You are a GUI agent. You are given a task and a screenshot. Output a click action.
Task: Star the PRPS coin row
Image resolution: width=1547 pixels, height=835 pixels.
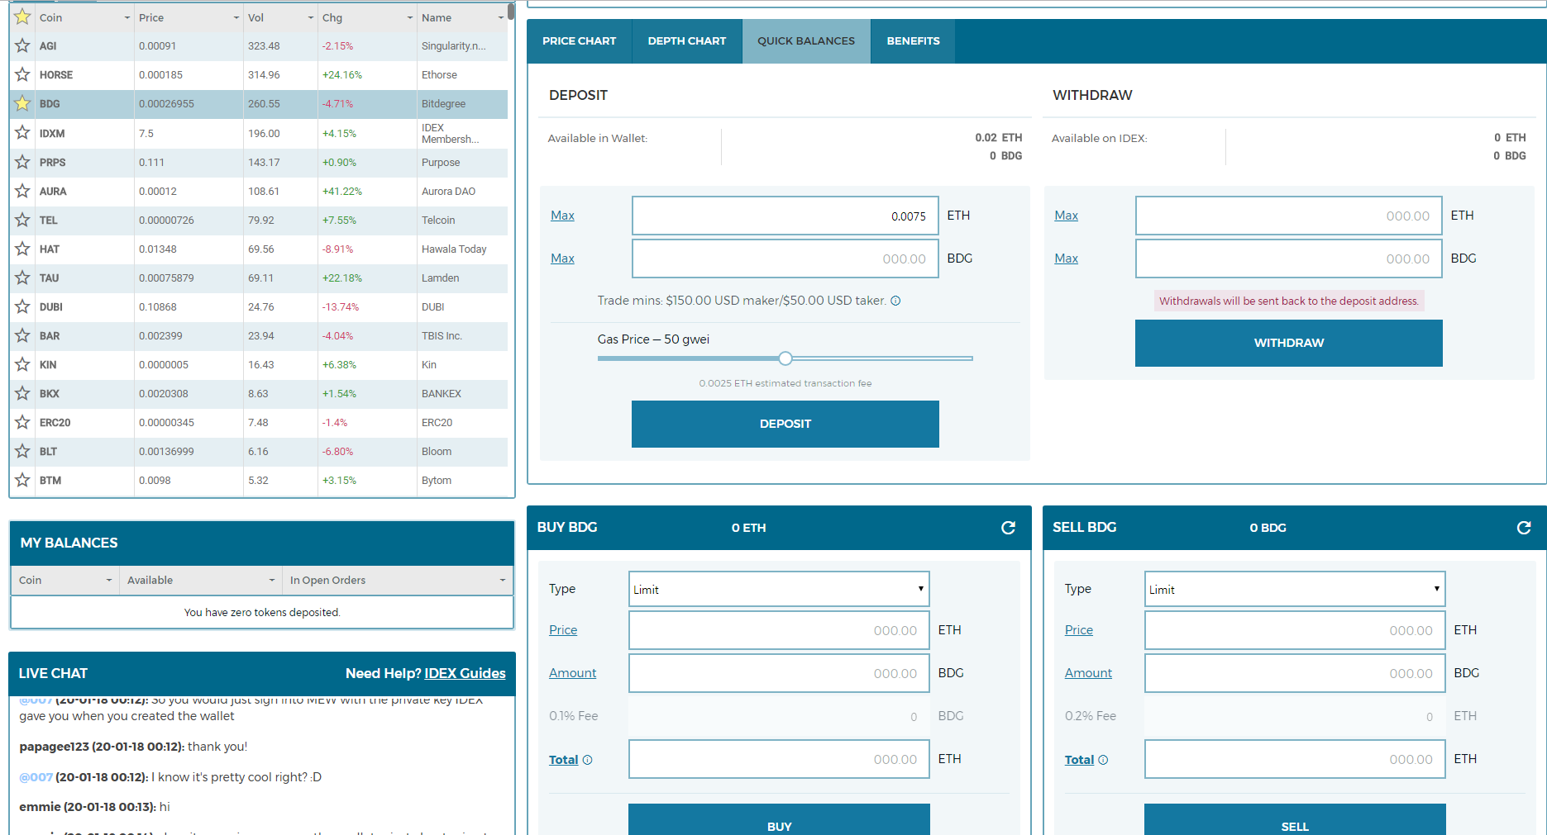coord(22,163)
